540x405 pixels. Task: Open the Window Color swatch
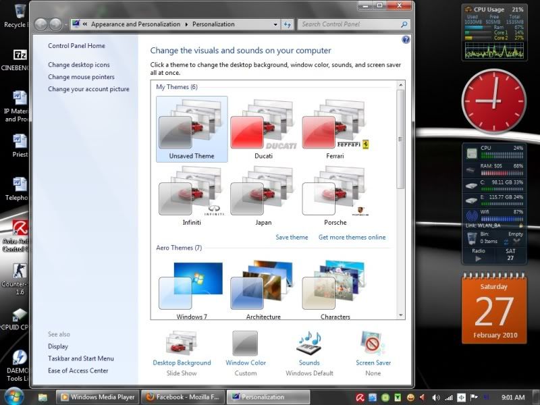point(245,344)
